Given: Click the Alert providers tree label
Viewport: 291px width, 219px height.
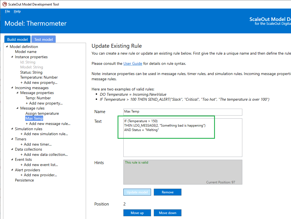Looking at the screenshot, I should (x=27, y=170).
